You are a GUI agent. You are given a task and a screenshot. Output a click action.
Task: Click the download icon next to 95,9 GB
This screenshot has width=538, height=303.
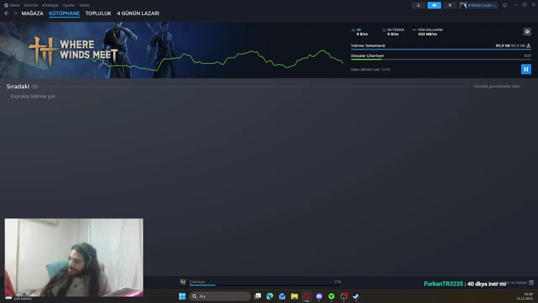click(x=528, y=45)
